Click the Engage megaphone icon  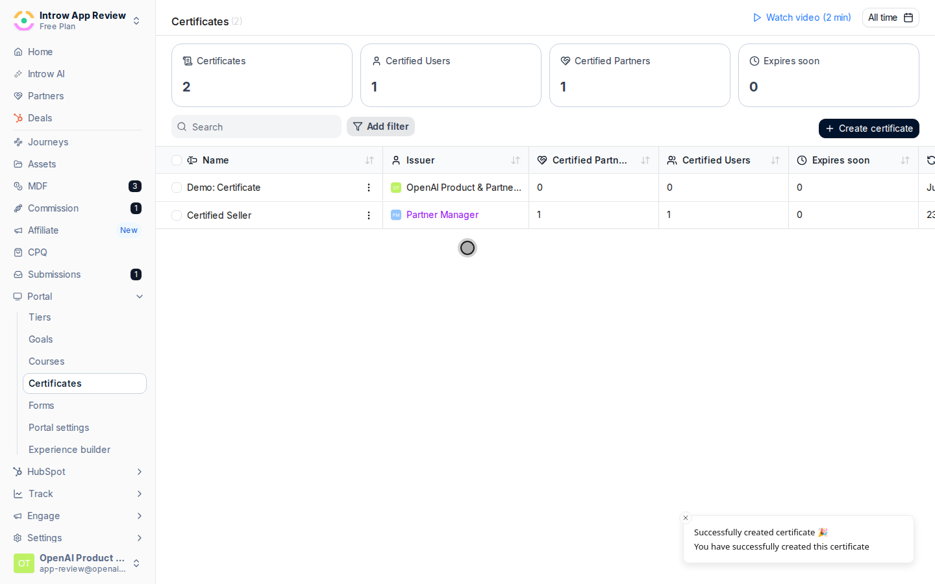[18, 516]
